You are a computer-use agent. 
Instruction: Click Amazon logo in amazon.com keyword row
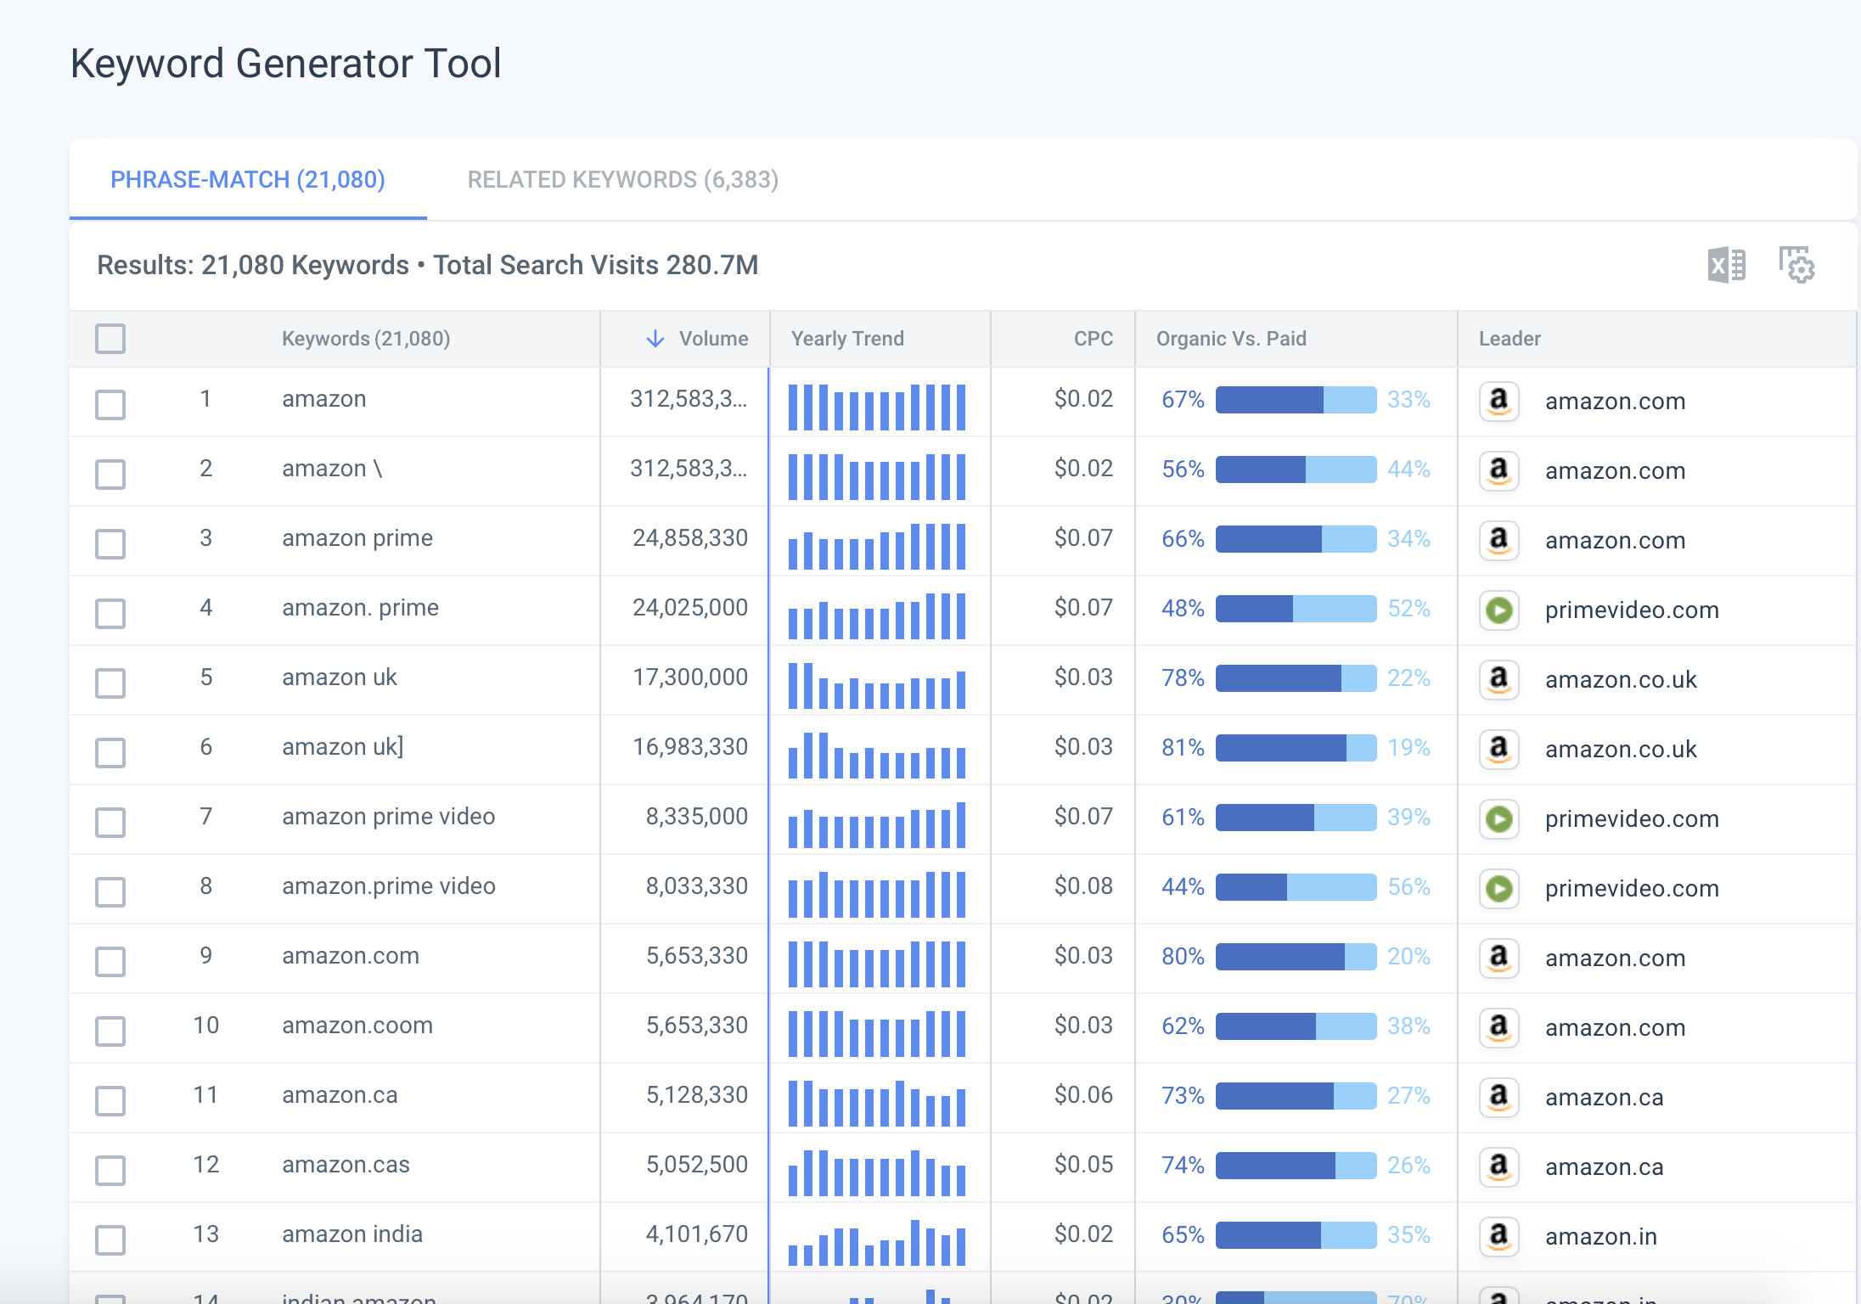1499,958
